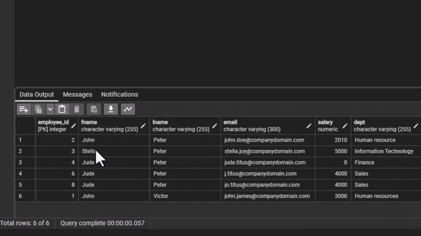The width and height of the screenshot is (421, 236).
Task: Open the Graph Visualiser icon
Action: [128, 109]
